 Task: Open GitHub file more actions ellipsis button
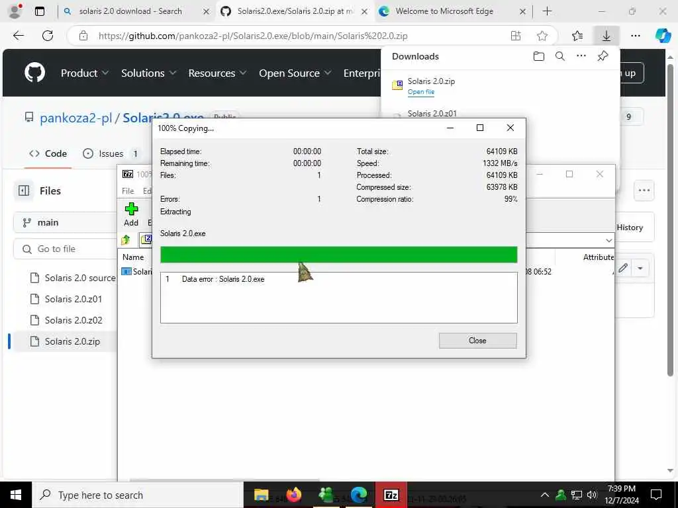(644, 190)
